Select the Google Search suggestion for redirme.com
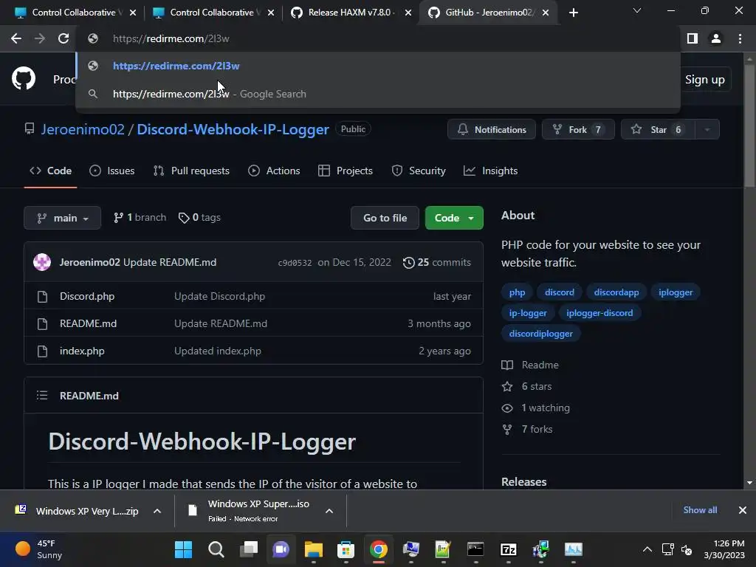This screenshot has height=567, width=756. point(377,94)
